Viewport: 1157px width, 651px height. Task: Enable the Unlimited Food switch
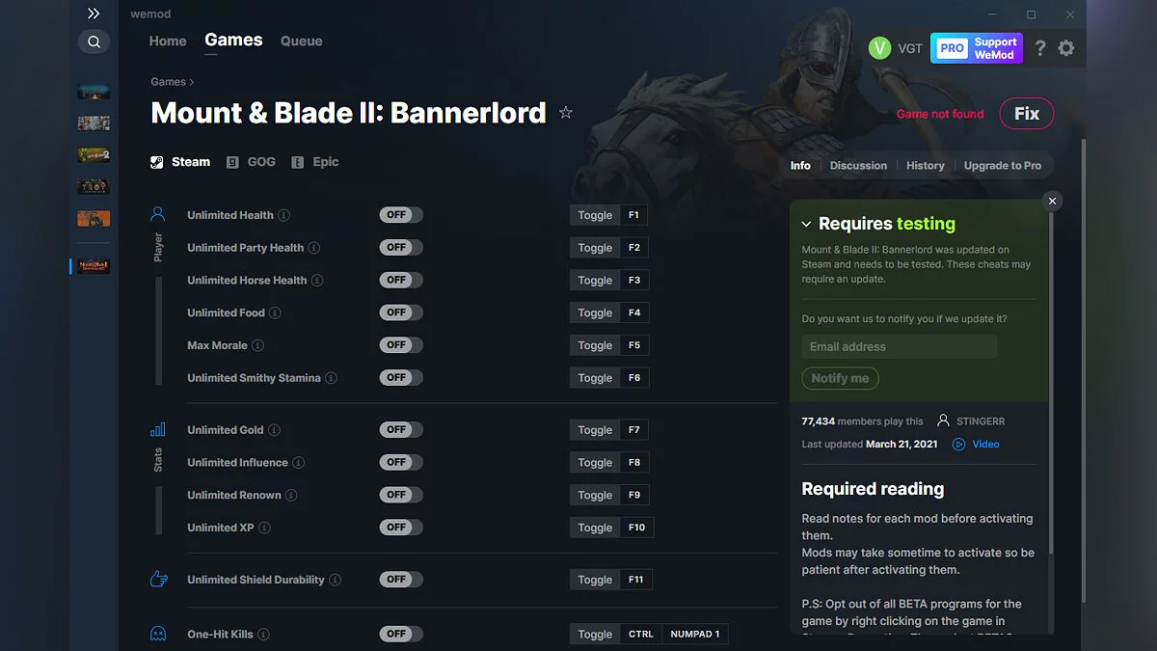[400, 312]
